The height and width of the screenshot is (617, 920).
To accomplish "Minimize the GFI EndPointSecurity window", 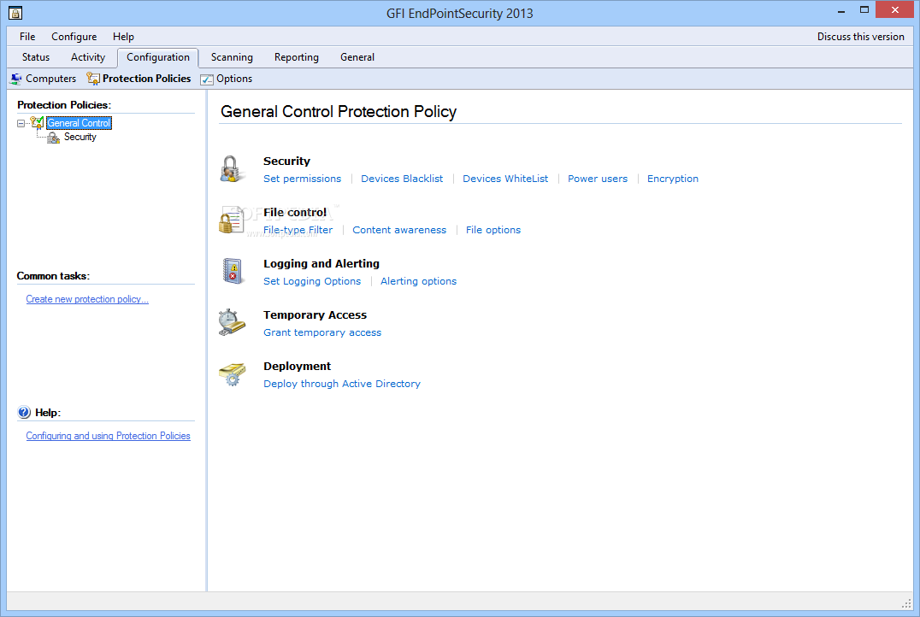I will pos(840,10).
